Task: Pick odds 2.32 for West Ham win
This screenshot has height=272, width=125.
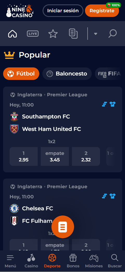Action: click(86, 156)
